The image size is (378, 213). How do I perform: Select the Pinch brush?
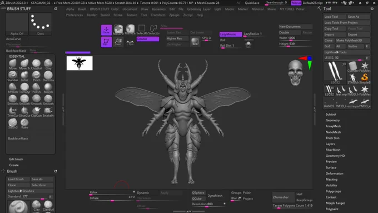(36, 76)
